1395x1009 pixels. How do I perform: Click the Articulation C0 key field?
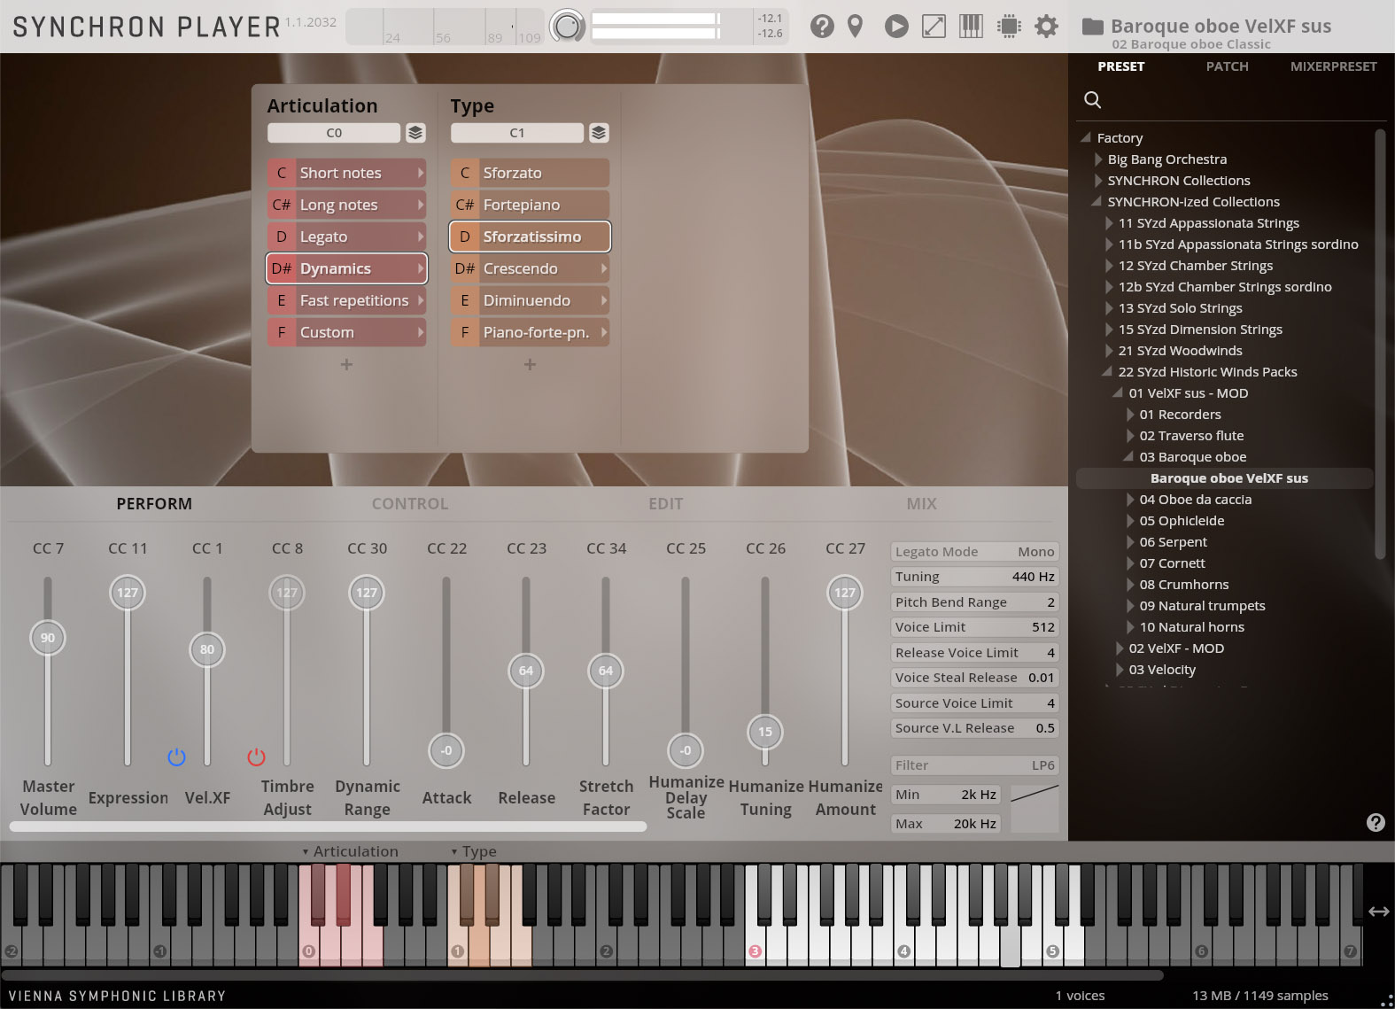(x=334, y=133)
